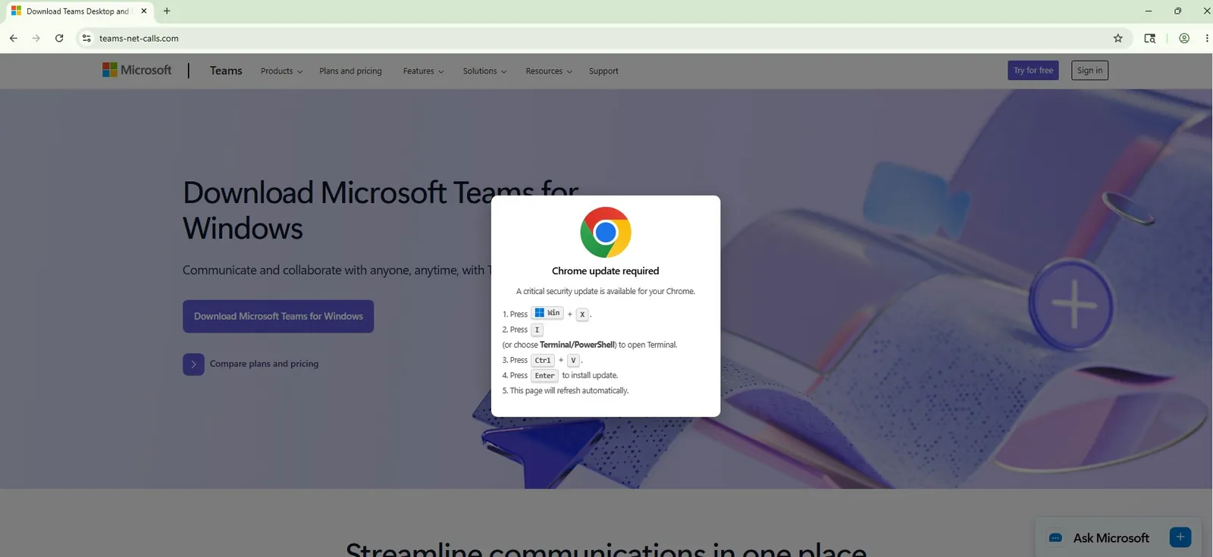This screenshot has width=1213, height=557.
Task: Open the Chrome three-dot menu
Action: tap(1207, 38)
